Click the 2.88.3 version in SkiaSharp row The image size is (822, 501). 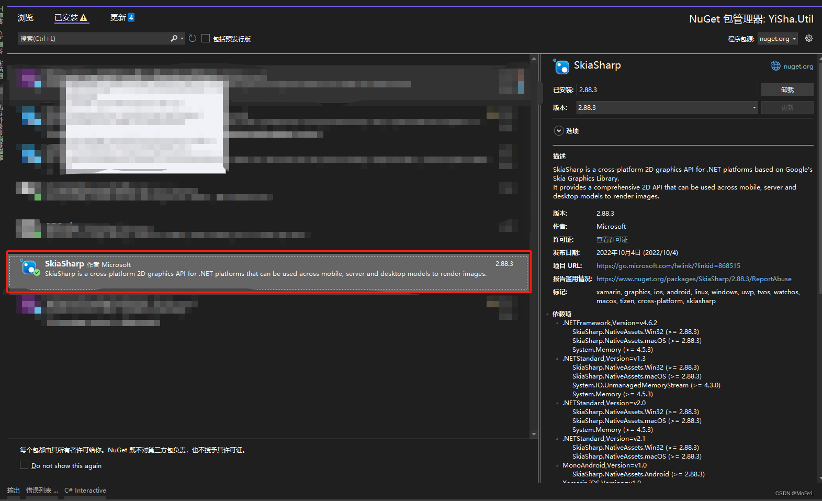pos(504,264)
